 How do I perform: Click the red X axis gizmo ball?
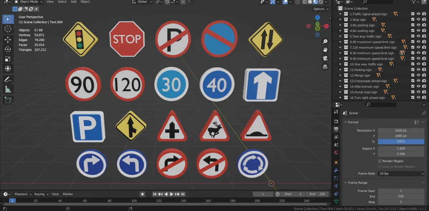coord(326,26)
